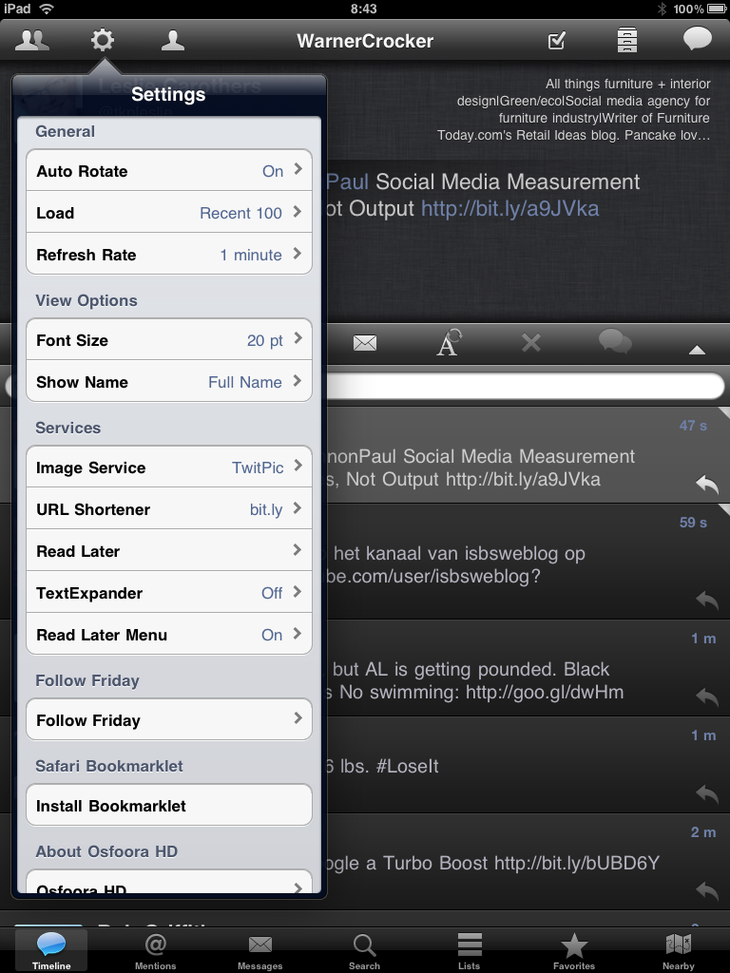Open the TextExpander Off setting
730x973 pixels.
(x=169, y=593)
